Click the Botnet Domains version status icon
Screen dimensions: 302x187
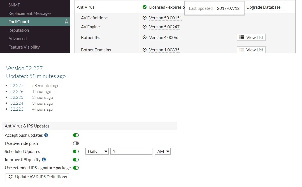145,50
